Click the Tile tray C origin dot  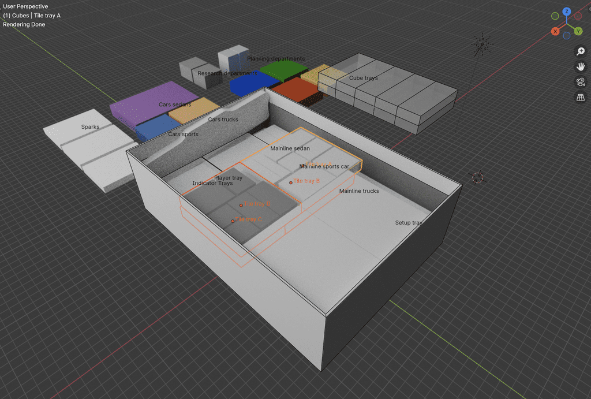[x=233, y=221]
